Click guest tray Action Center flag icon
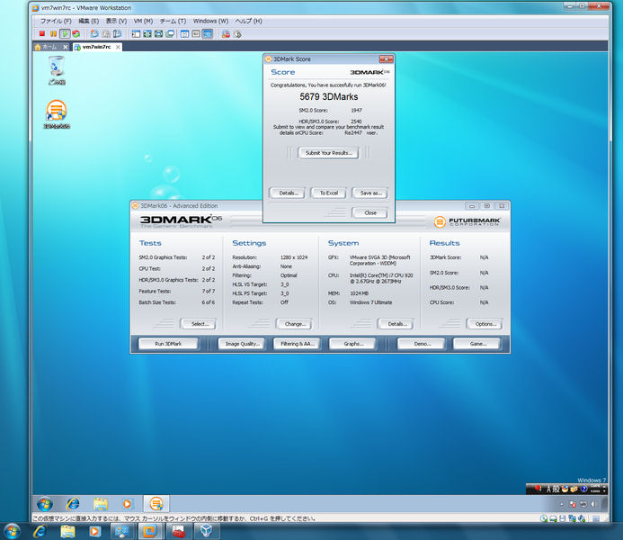This screenshot has height=540, width=623. (573, 504)
